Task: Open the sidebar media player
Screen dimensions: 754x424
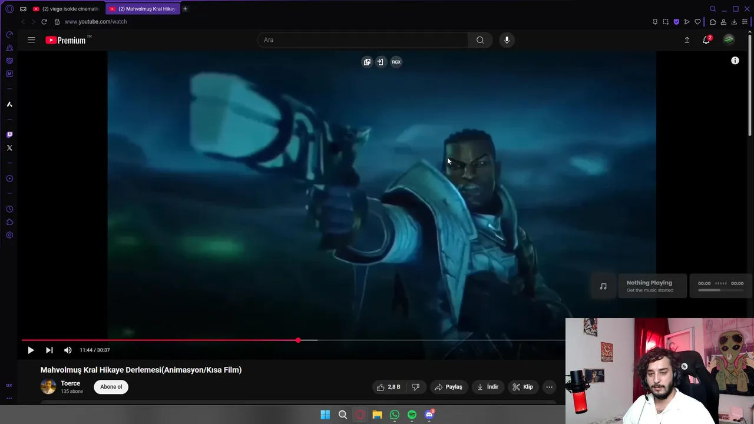Action: click(9, 178)
